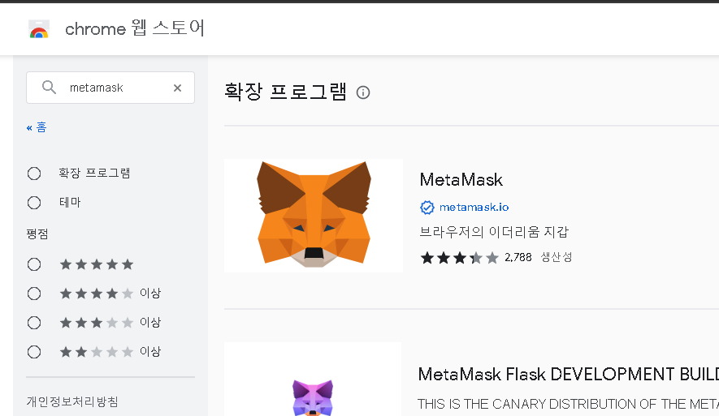
Task: Click the info icon beside 확장 프로그램 heading
Action: pyautogui.click(x=363, y=92)
